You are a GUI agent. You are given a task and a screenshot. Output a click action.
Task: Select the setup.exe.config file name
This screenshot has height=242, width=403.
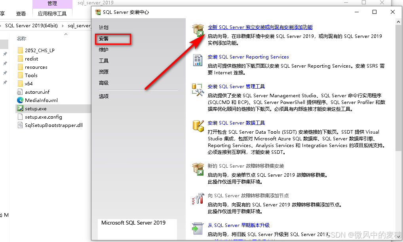coord(44,117)
